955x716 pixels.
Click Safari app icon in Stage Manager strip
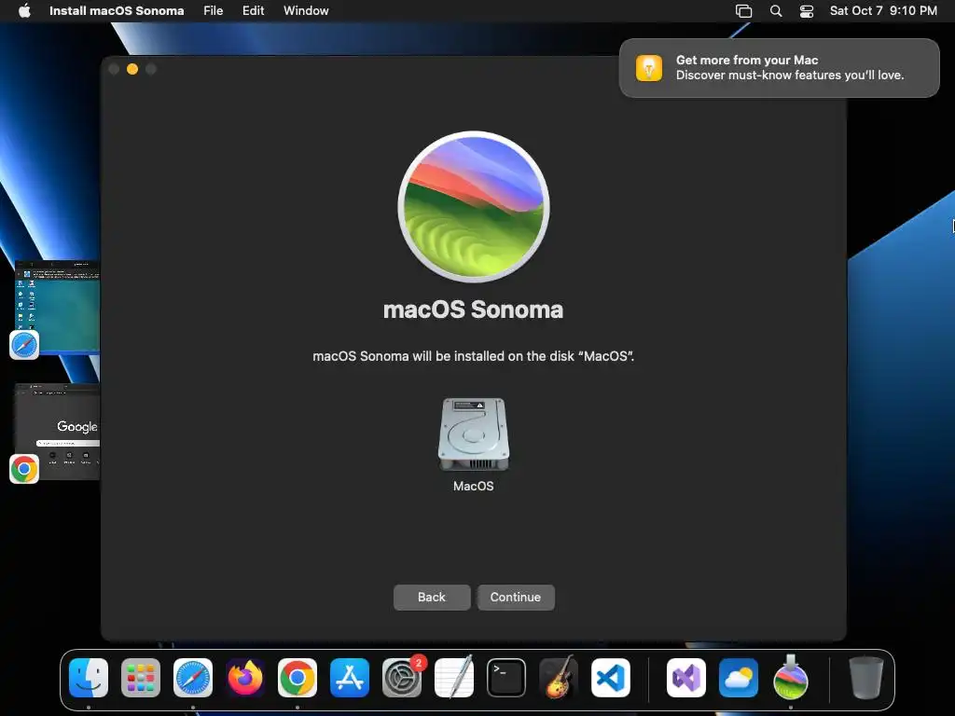tap(24, 345)
